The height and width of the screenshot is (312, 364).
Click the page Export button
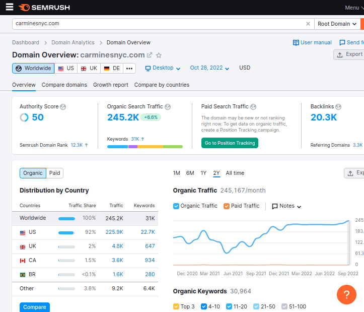pos(349,54)
